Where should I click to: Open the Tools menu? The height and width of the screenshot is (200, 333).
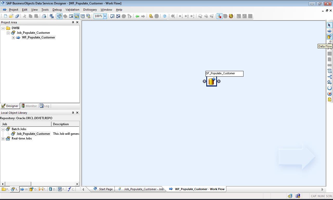[45, 10]
